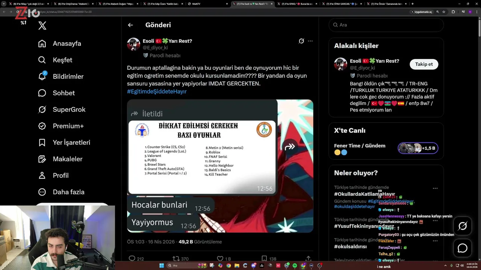Click the repost icon showing 370
The width and height of the screenshot is (481, 270).
point(175,258)
